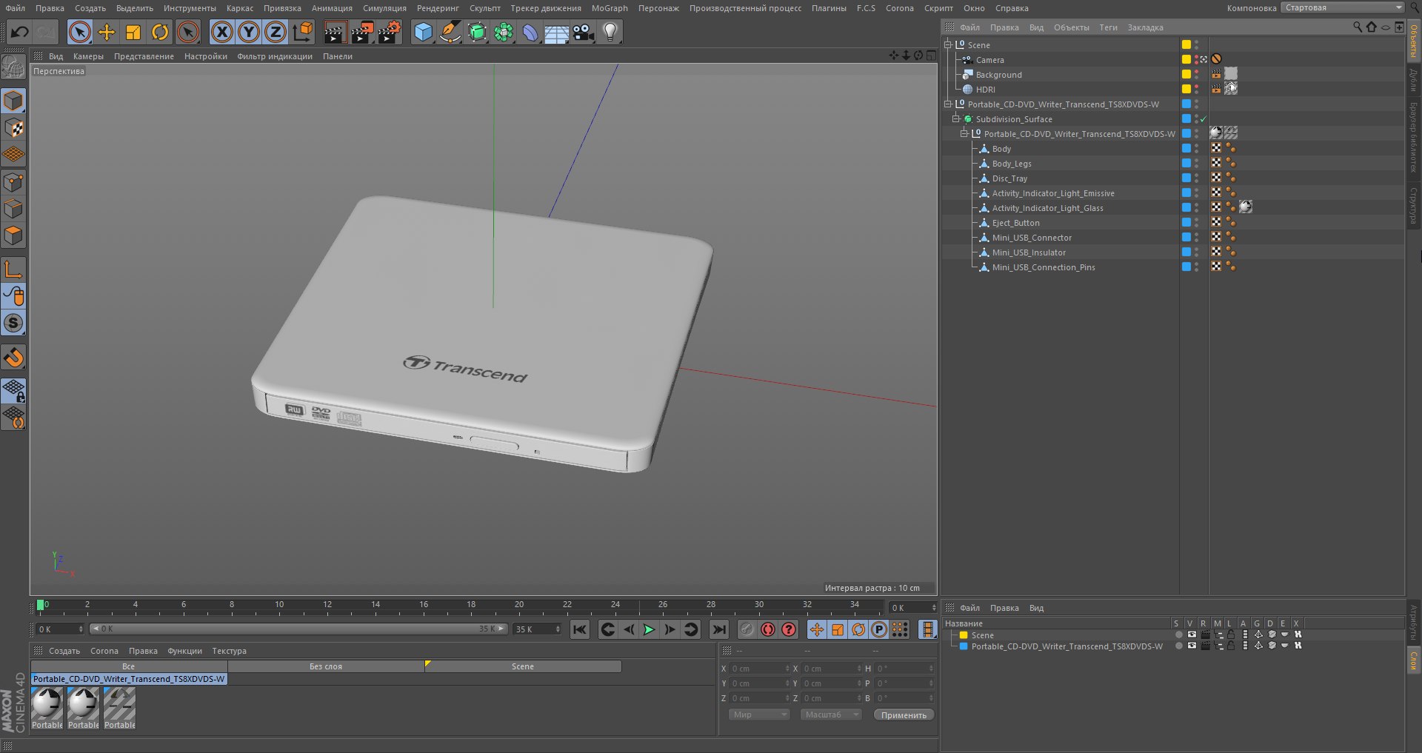Add a Light object bulb icon
Image resolution: width=1422 pixels, height=753 pixels.
610,32
